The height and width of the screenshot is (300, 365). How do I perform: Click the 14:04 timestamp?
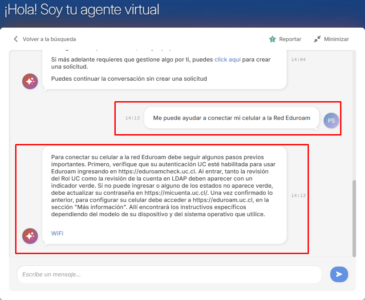coord(298,59)
